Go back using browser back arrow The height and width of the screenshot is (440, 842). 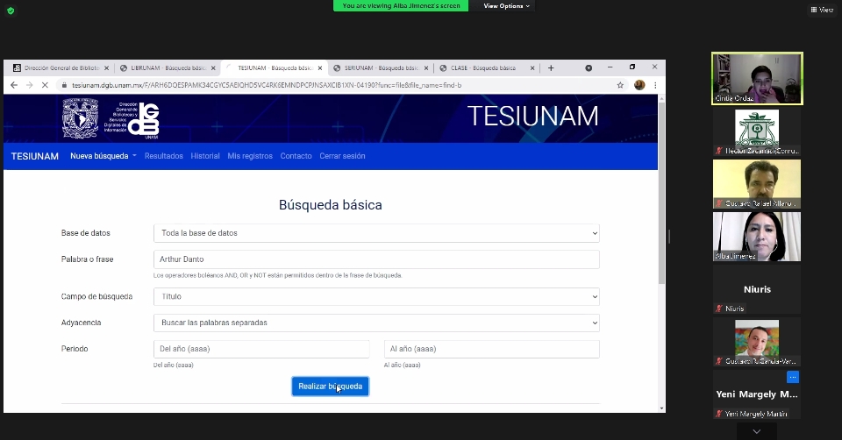14,85
